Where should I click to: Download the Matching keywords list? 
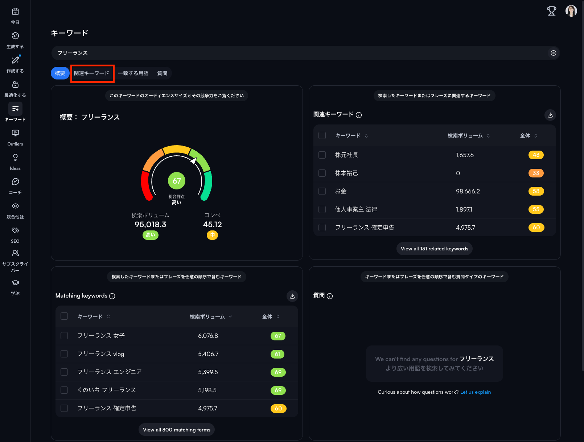click(x=292, y=296)
